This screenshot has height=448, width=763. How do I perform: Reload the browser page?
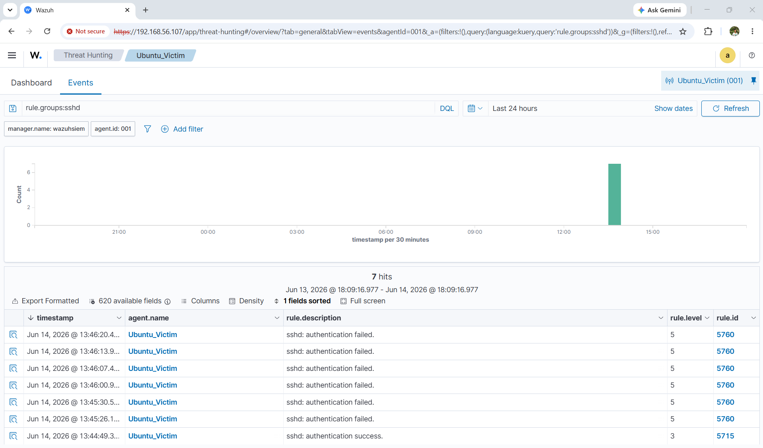pyautogui.click(x=47, y=31)
